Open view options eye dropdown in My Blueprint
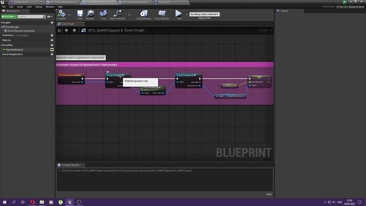This screenshot has width=366, height=206. [x=50, y=17]
